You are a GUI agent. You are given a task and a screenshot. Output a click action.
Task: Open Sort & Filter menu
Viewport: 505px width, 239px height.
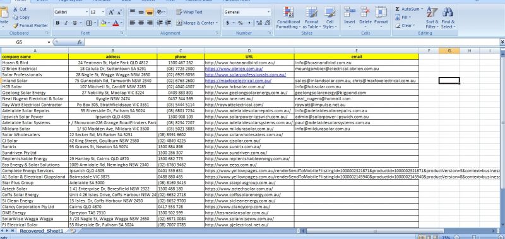click(432, 18)
